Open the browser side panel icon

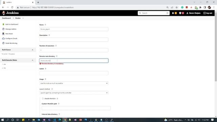click(x=205, y=7)
